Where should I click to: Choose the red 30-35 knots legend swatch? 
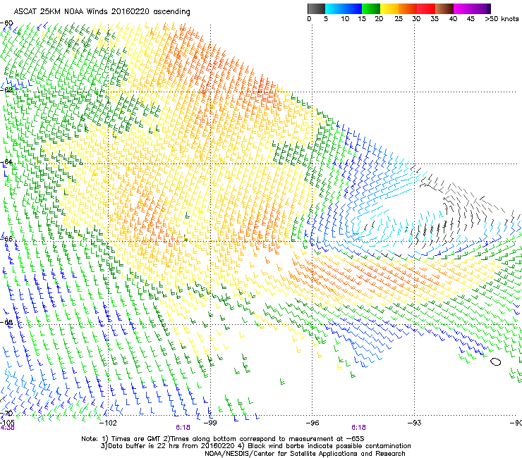[426, 8]
